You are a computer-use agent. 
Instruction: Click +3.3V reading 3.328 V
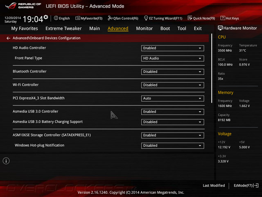[223, 161]
